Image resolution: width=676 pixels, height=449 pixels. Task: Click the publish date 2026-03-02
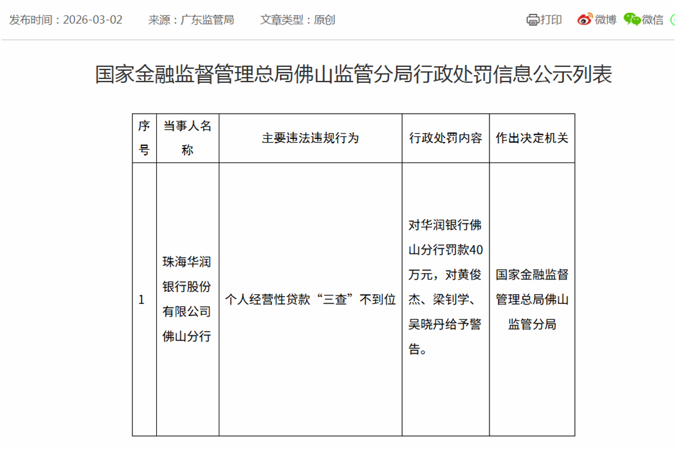(x=92, y=20)
